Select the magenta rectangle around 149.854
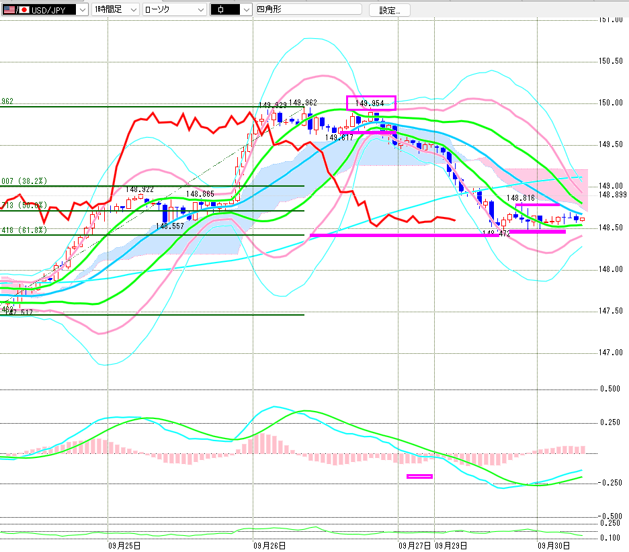Screen dimensions: 629x552 click(371, 103)
